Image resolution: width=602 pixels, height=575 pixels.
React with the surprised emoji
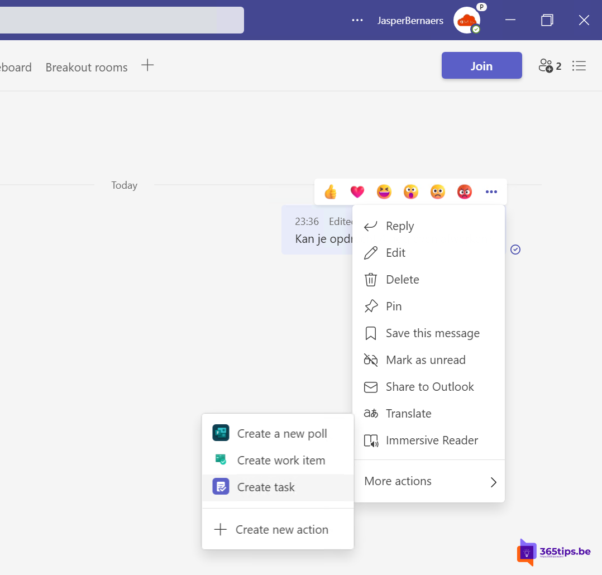coord(411,192)
